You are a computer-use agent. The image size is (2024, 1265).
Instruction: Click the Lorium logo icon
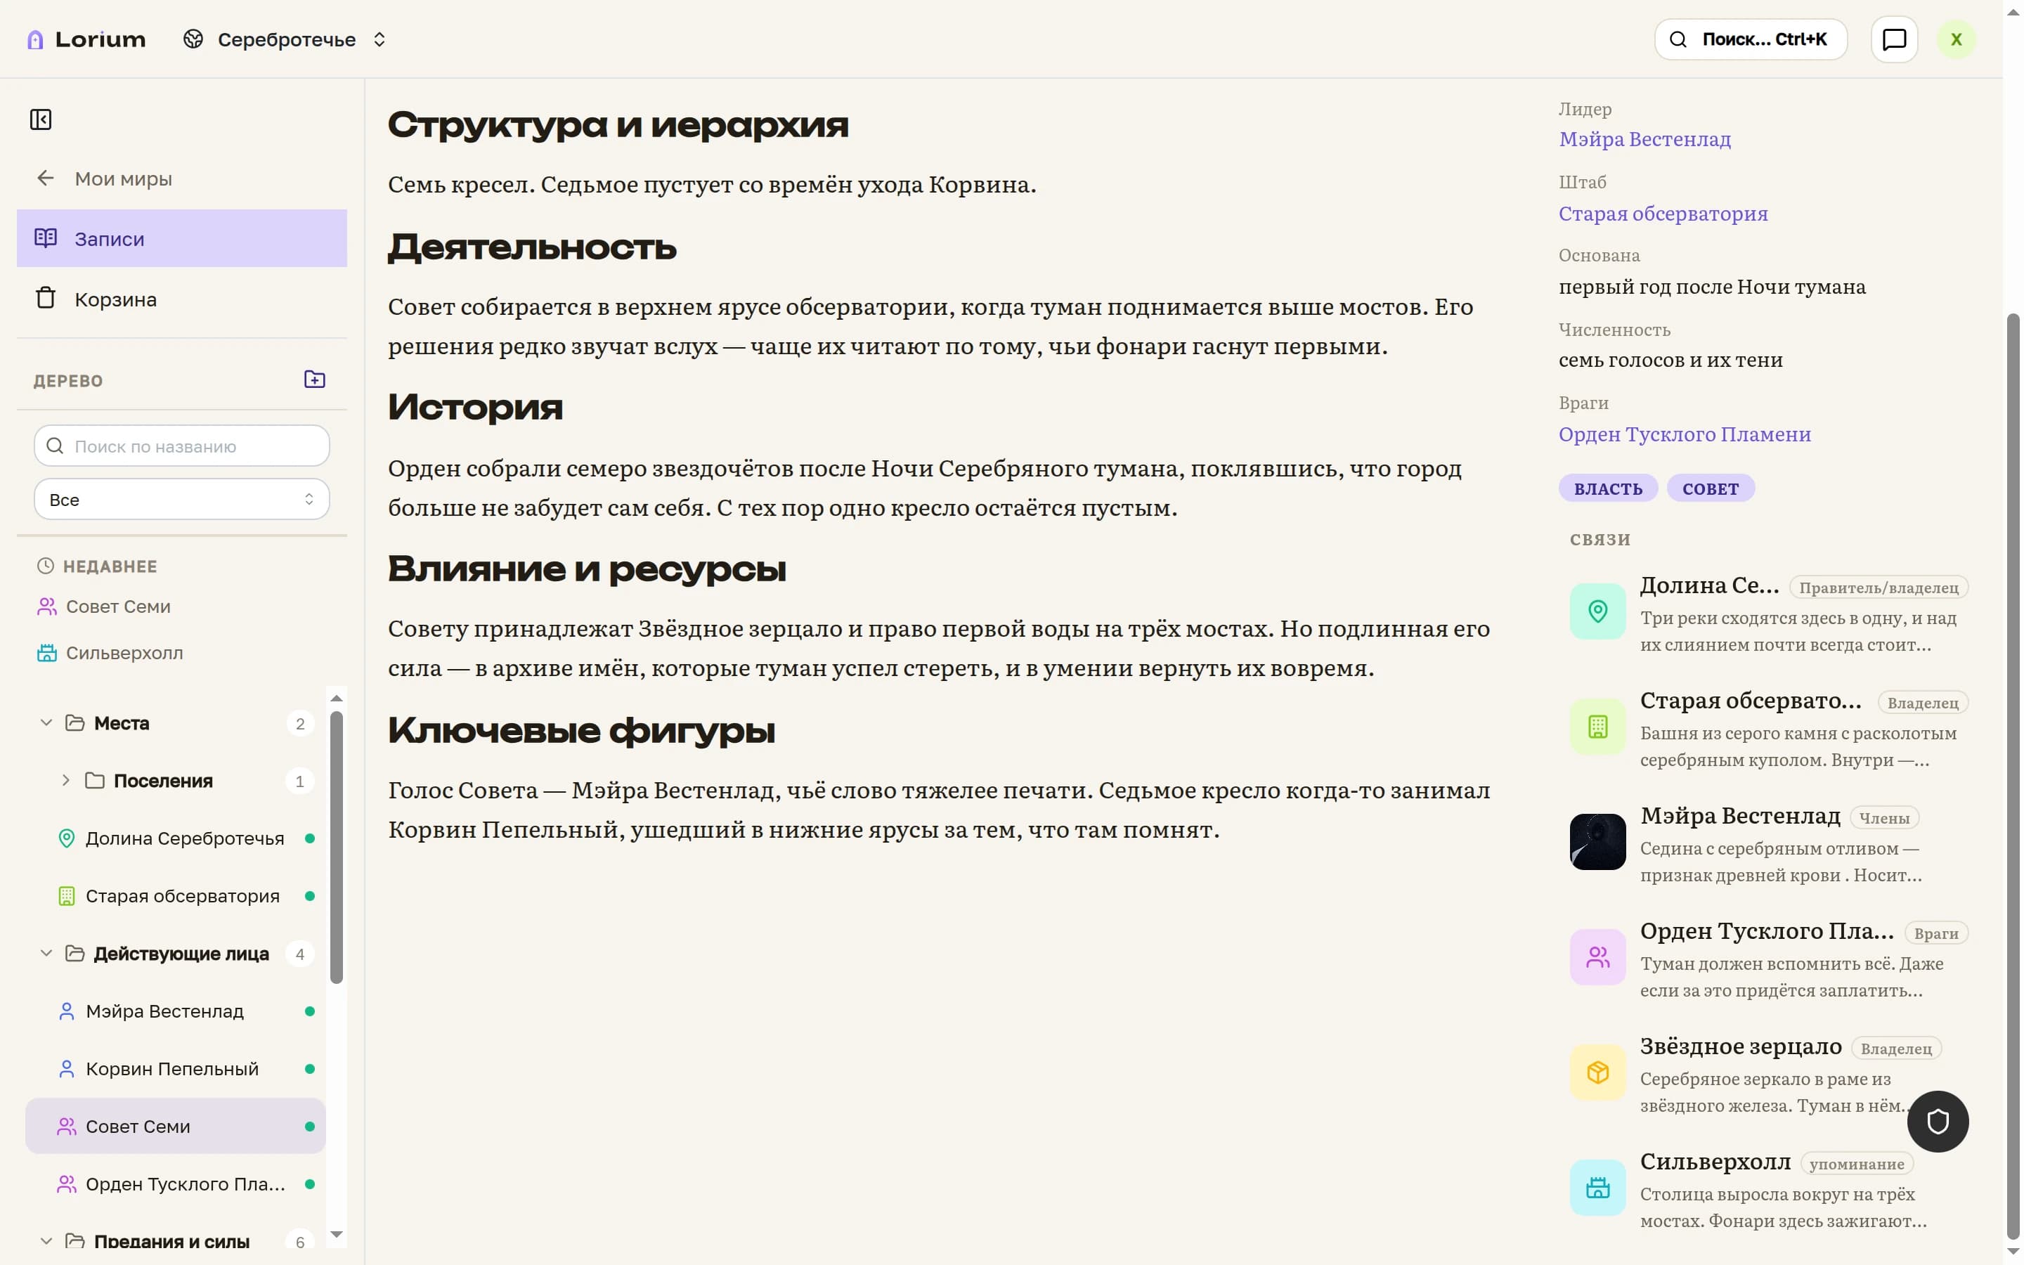point(35,39)
